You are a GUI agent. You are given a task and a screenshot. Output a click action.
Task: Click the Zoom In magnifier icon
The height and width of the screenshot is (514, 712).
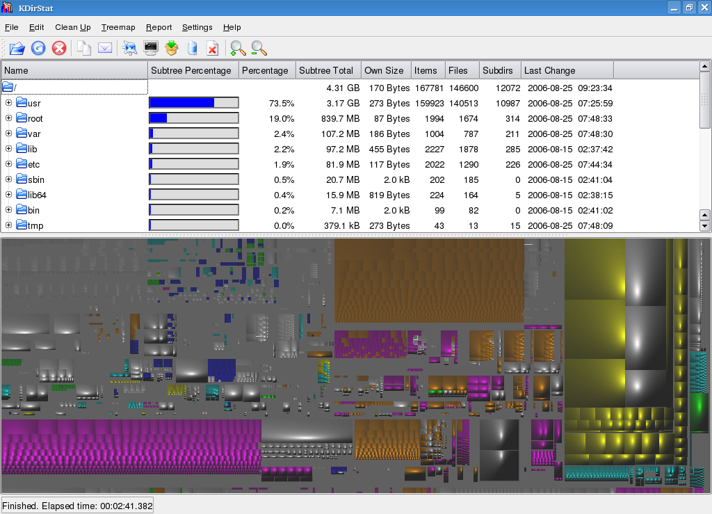point(238,48)
